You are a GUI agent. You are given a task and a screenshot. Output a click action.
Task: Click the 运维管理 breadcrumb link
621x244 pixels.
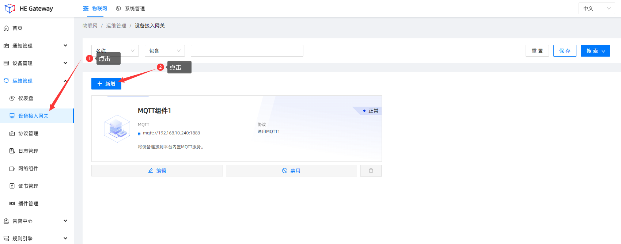click(116, 26)
